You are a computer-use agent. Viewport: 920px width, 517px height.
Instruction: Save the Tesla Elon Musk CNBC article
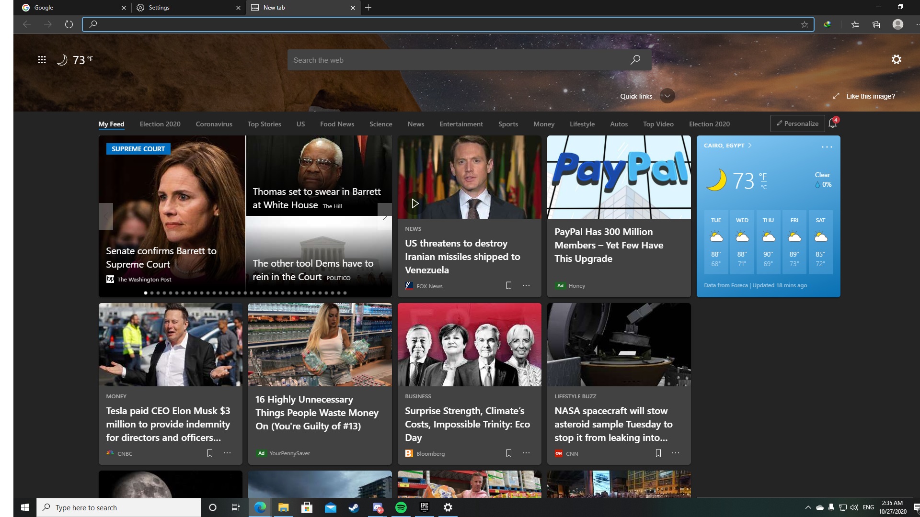coord(209,453)
